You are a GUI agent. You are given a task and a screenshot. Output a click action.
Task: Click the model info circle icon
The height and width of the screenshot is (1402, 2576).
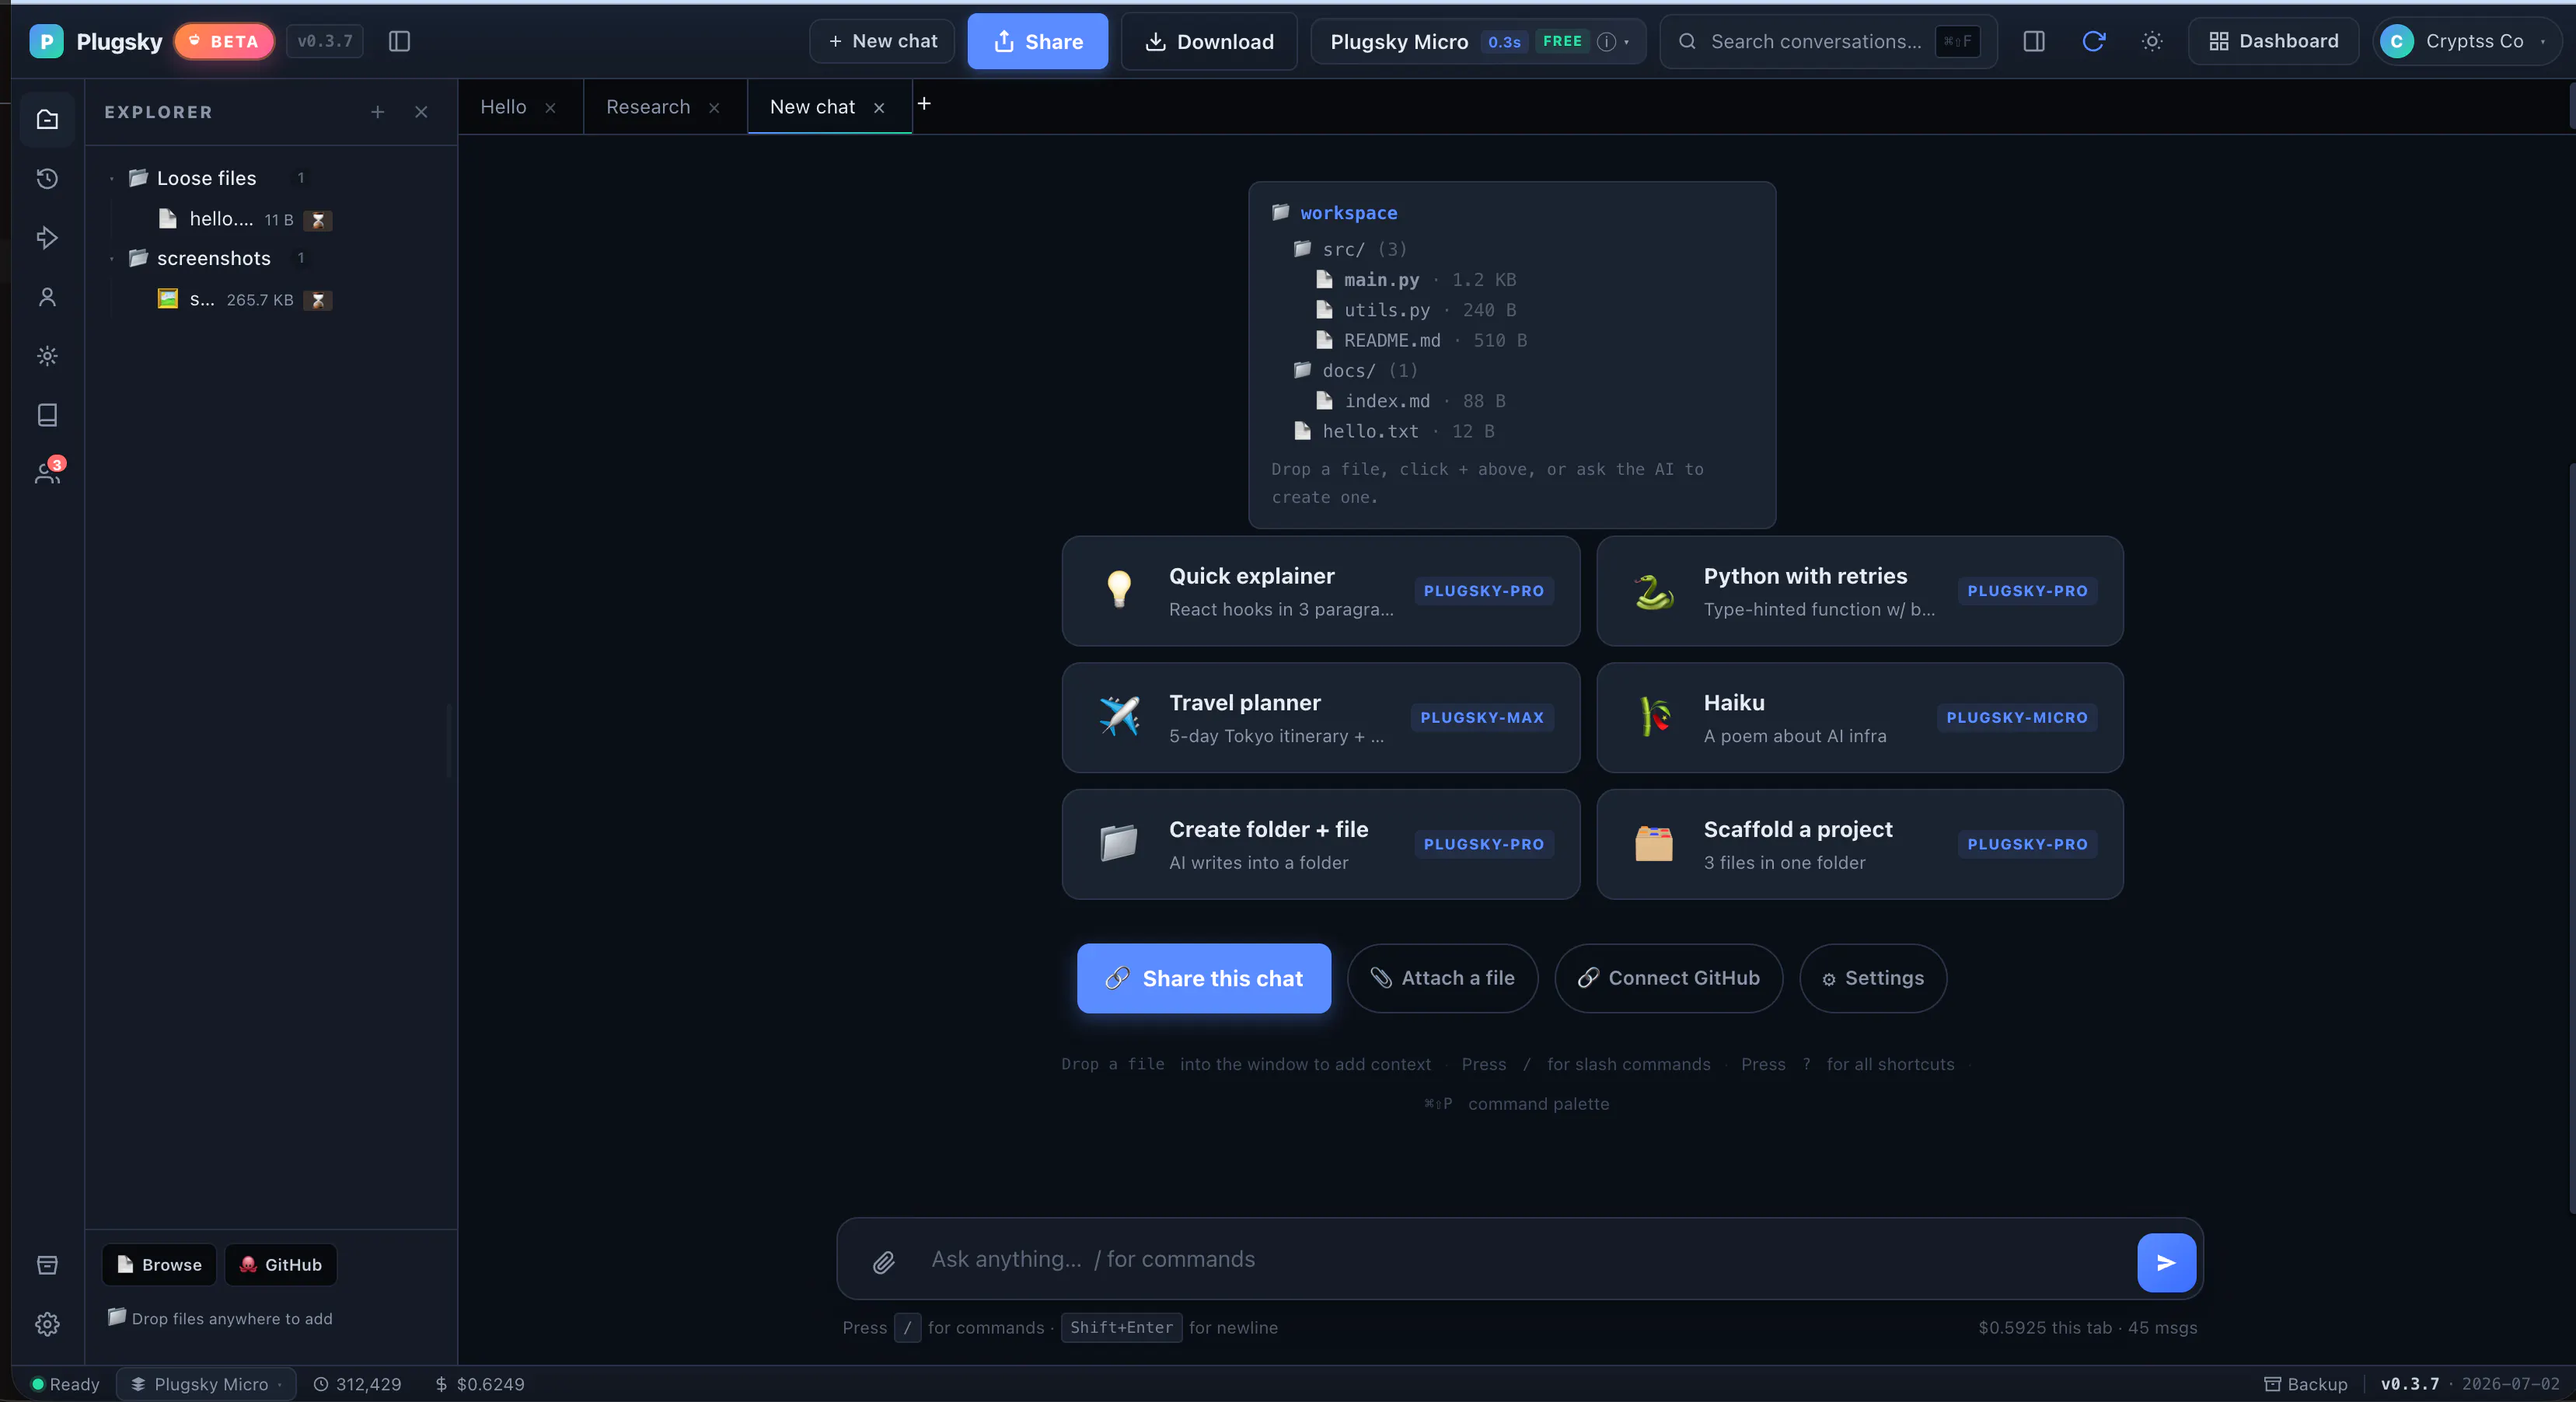[1606, 41]
